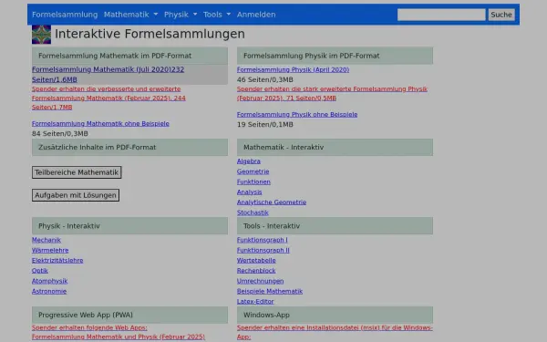
Task: Open donor link for erweiterte Formelsammlung Physik
Action: 332,94
